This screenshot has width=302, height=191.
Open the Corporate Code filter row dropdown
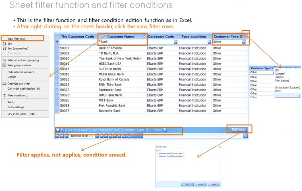click(x=176, y=42)
